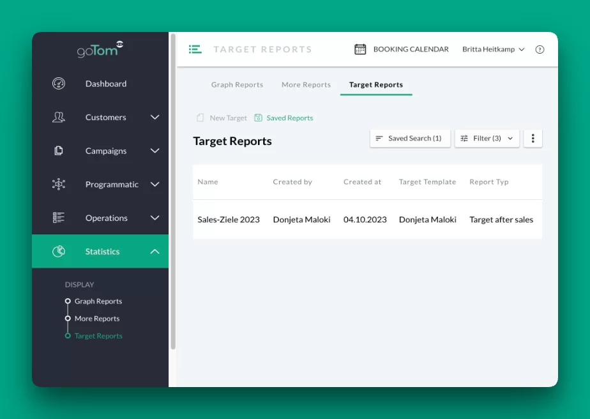Collapse the Statistics section chevron
The height and width of the screenshot is (419, 590).
coord(155,252)
